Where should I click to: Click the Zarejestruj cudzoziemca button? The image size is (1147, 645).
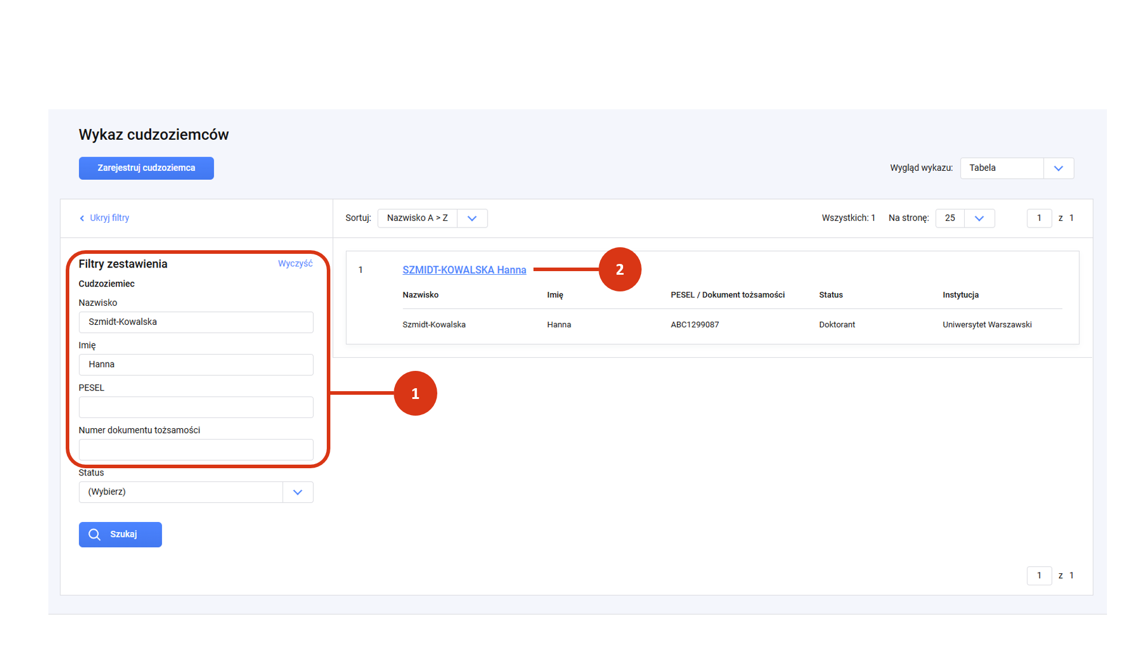[x=146, y=168]
